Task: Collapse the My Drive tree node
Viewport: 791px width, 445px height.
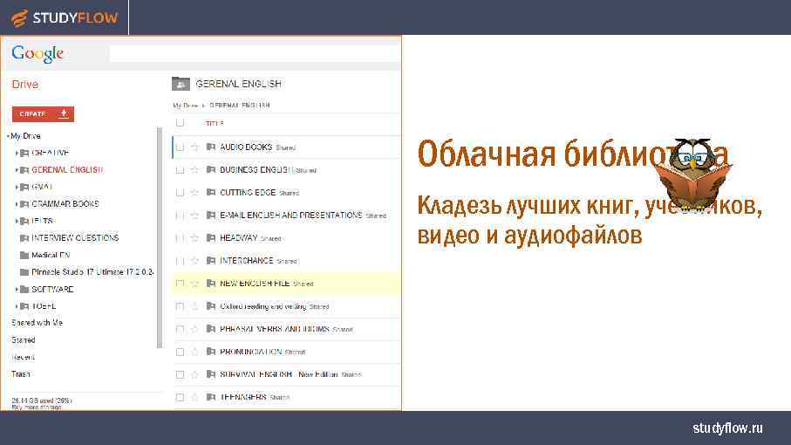Action: [x=9, y=136]
